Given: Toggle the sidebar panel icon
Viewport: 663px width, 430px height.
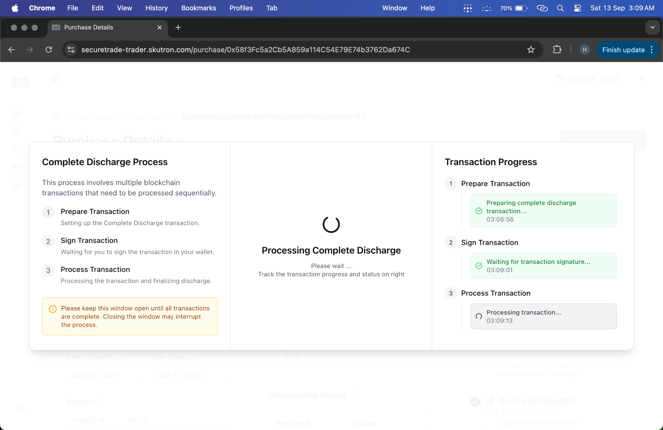Looking at the screenshot, I should pos(56,79).
